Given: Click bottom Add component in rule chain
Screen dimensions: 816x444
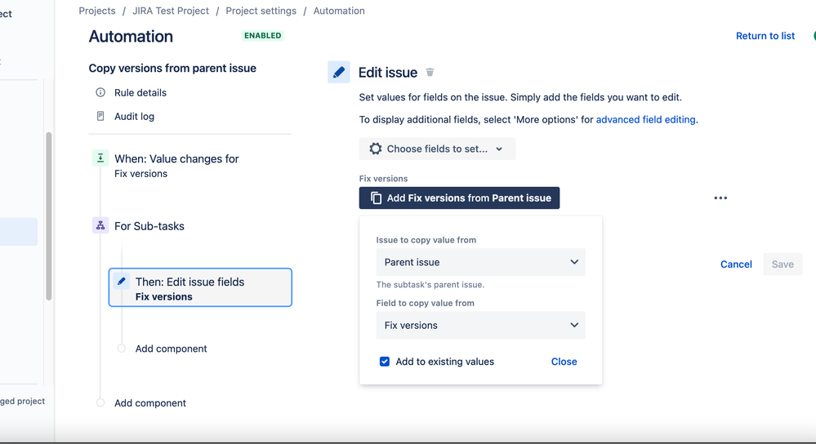Looking at the screenshot, I should (x=149, y=403).
